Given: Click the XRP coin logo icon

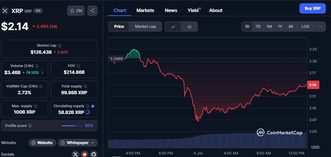Looking at the screenshot, I should 5,11.
